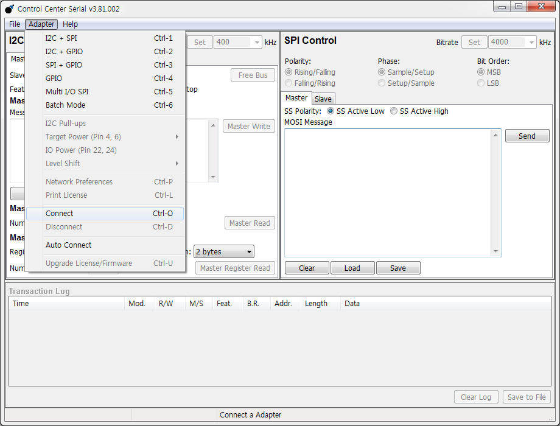Click IO Power (Pin 22, 24) entry
The height and width of the screenshot is (426, 560).
pos(105,150)
